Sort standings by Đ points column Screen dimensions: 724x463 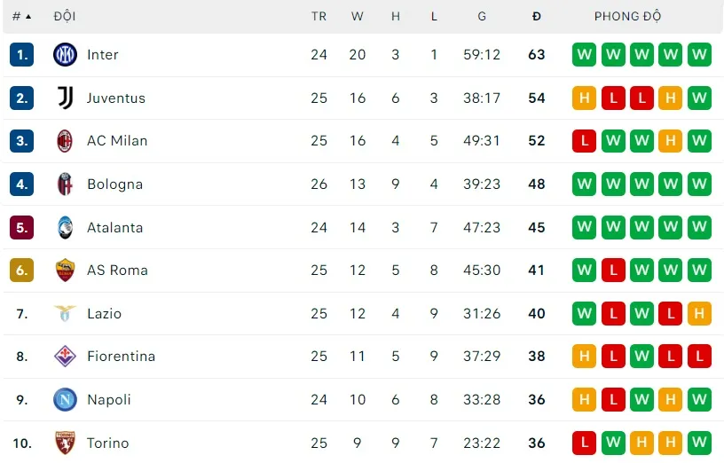pos(536,16)
